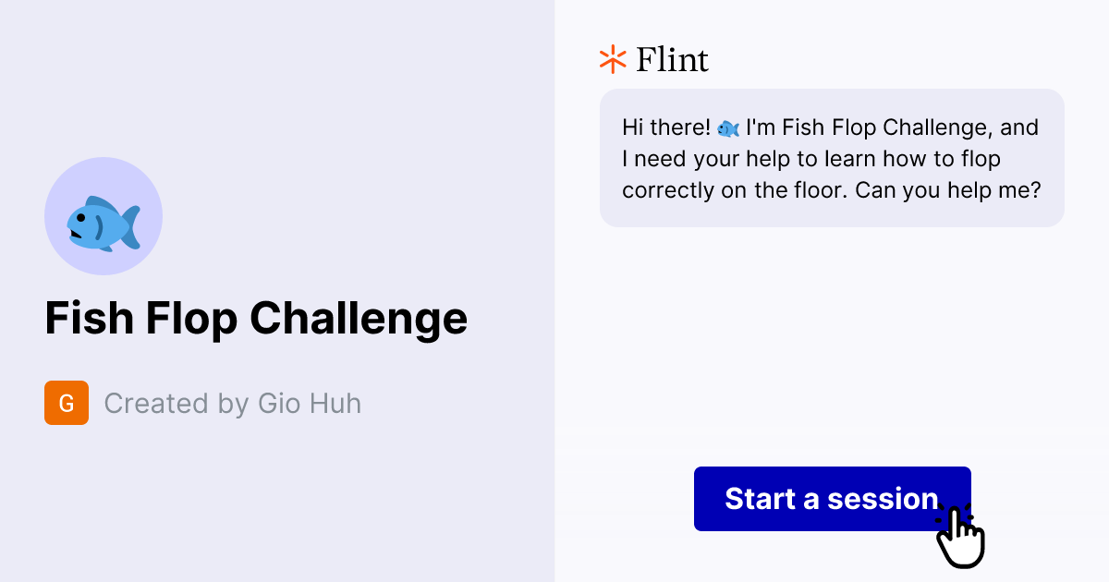Viewport: 1109px width, 582px height.
Task: Open the Flint brand name text
Action: [x=671, y=59]
